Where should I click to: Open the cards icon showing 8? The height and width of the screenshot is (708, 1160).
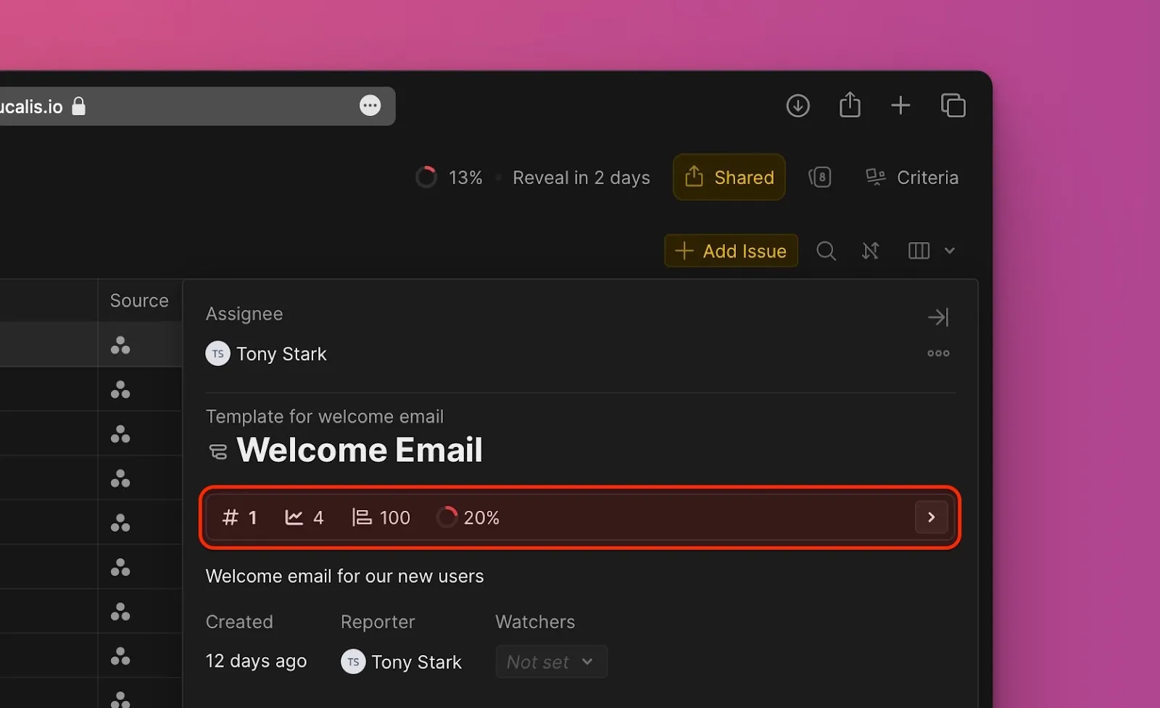point(820,178)
